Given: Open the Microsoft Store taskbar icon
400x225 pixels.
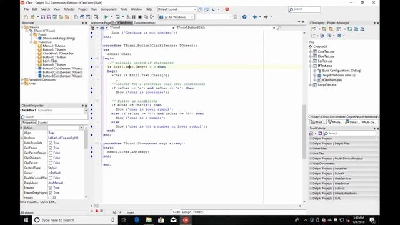Looking at the screenshot, I should click(x=161, y=220).
